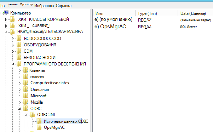This screenshot has height=132, width=213.
Task: Click the Microsoft folder icon
Action: point(25,96)
